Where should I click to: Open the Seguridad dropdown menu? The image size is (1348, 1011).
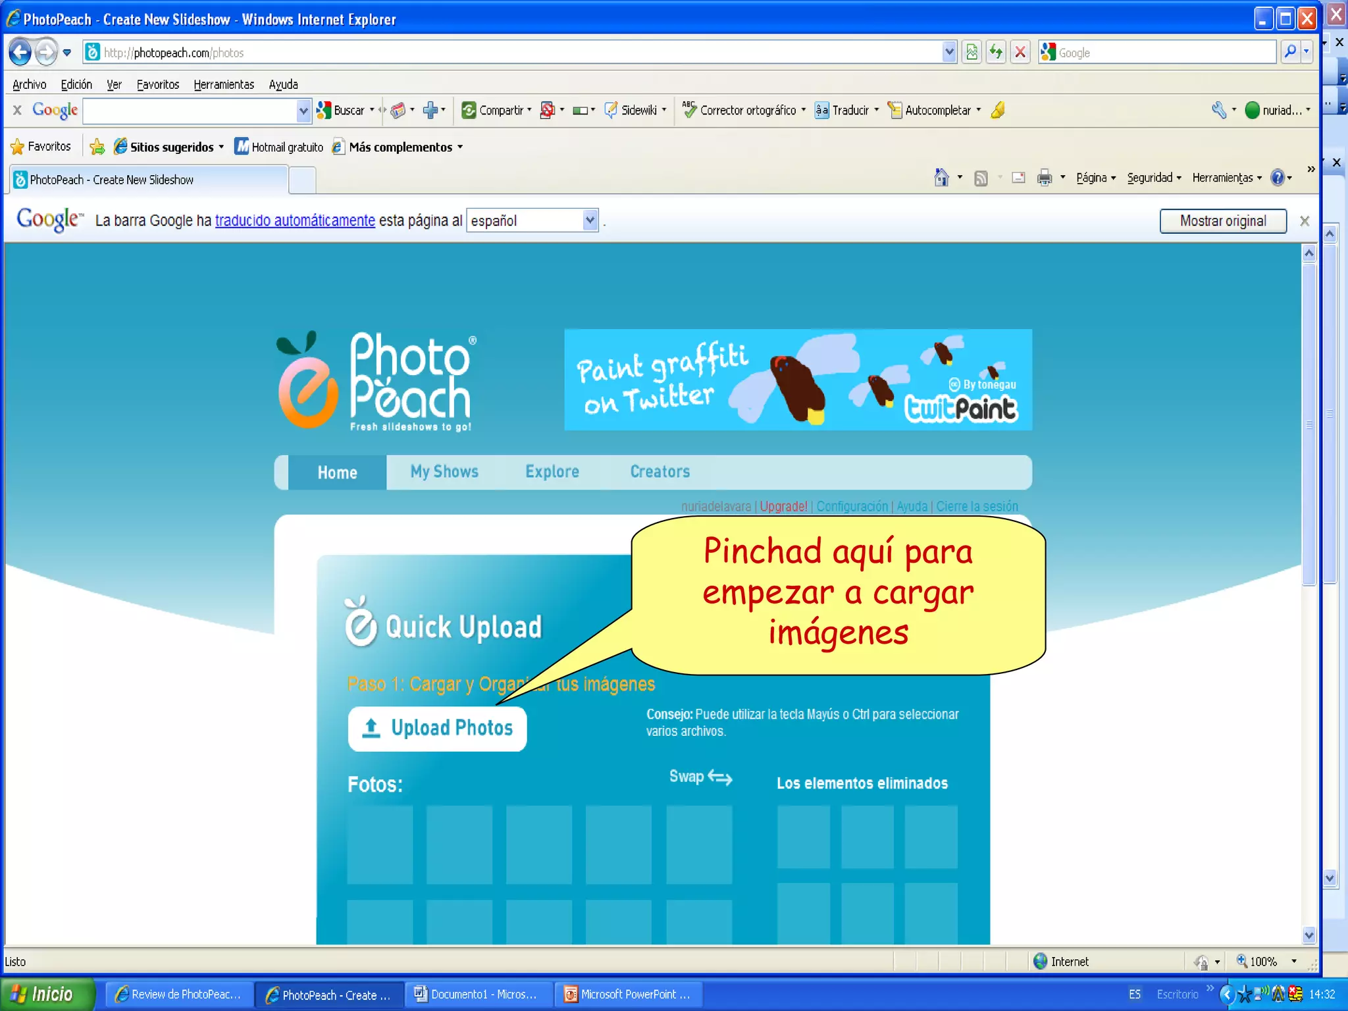tap(1154, 178)
